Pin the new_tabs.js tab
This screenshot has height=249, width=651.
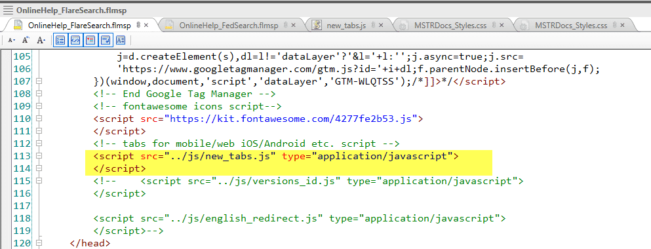pyautogui.click(x=373, y=26)
